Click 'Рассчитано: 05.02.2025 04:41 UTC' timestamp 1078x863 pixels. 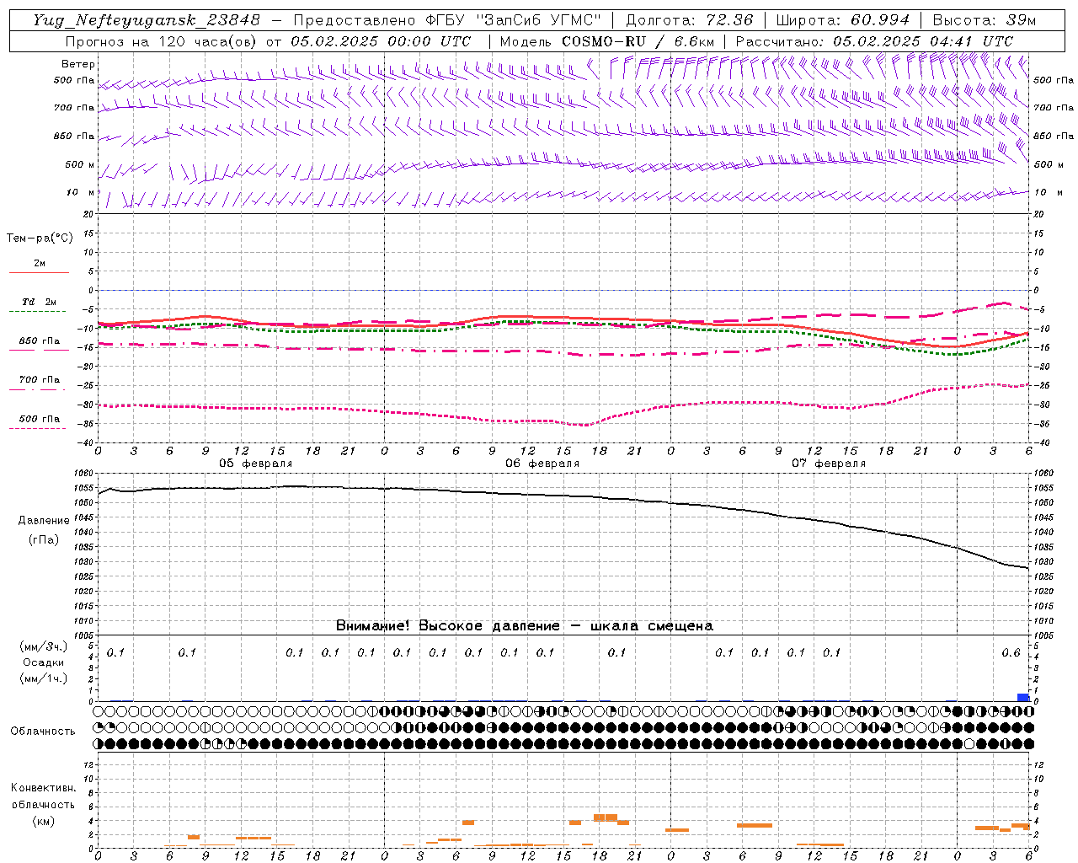click(874, 41)
